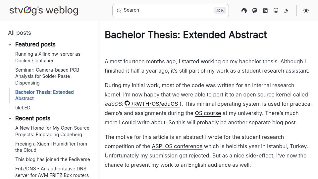Screen dimensions: 318x179
Task: Click the open book icon in header
Action: pos(276,11)
